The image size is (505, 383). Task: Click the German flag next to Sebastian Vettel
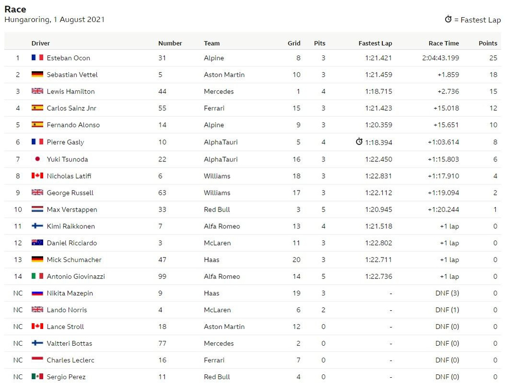point(37,74)
